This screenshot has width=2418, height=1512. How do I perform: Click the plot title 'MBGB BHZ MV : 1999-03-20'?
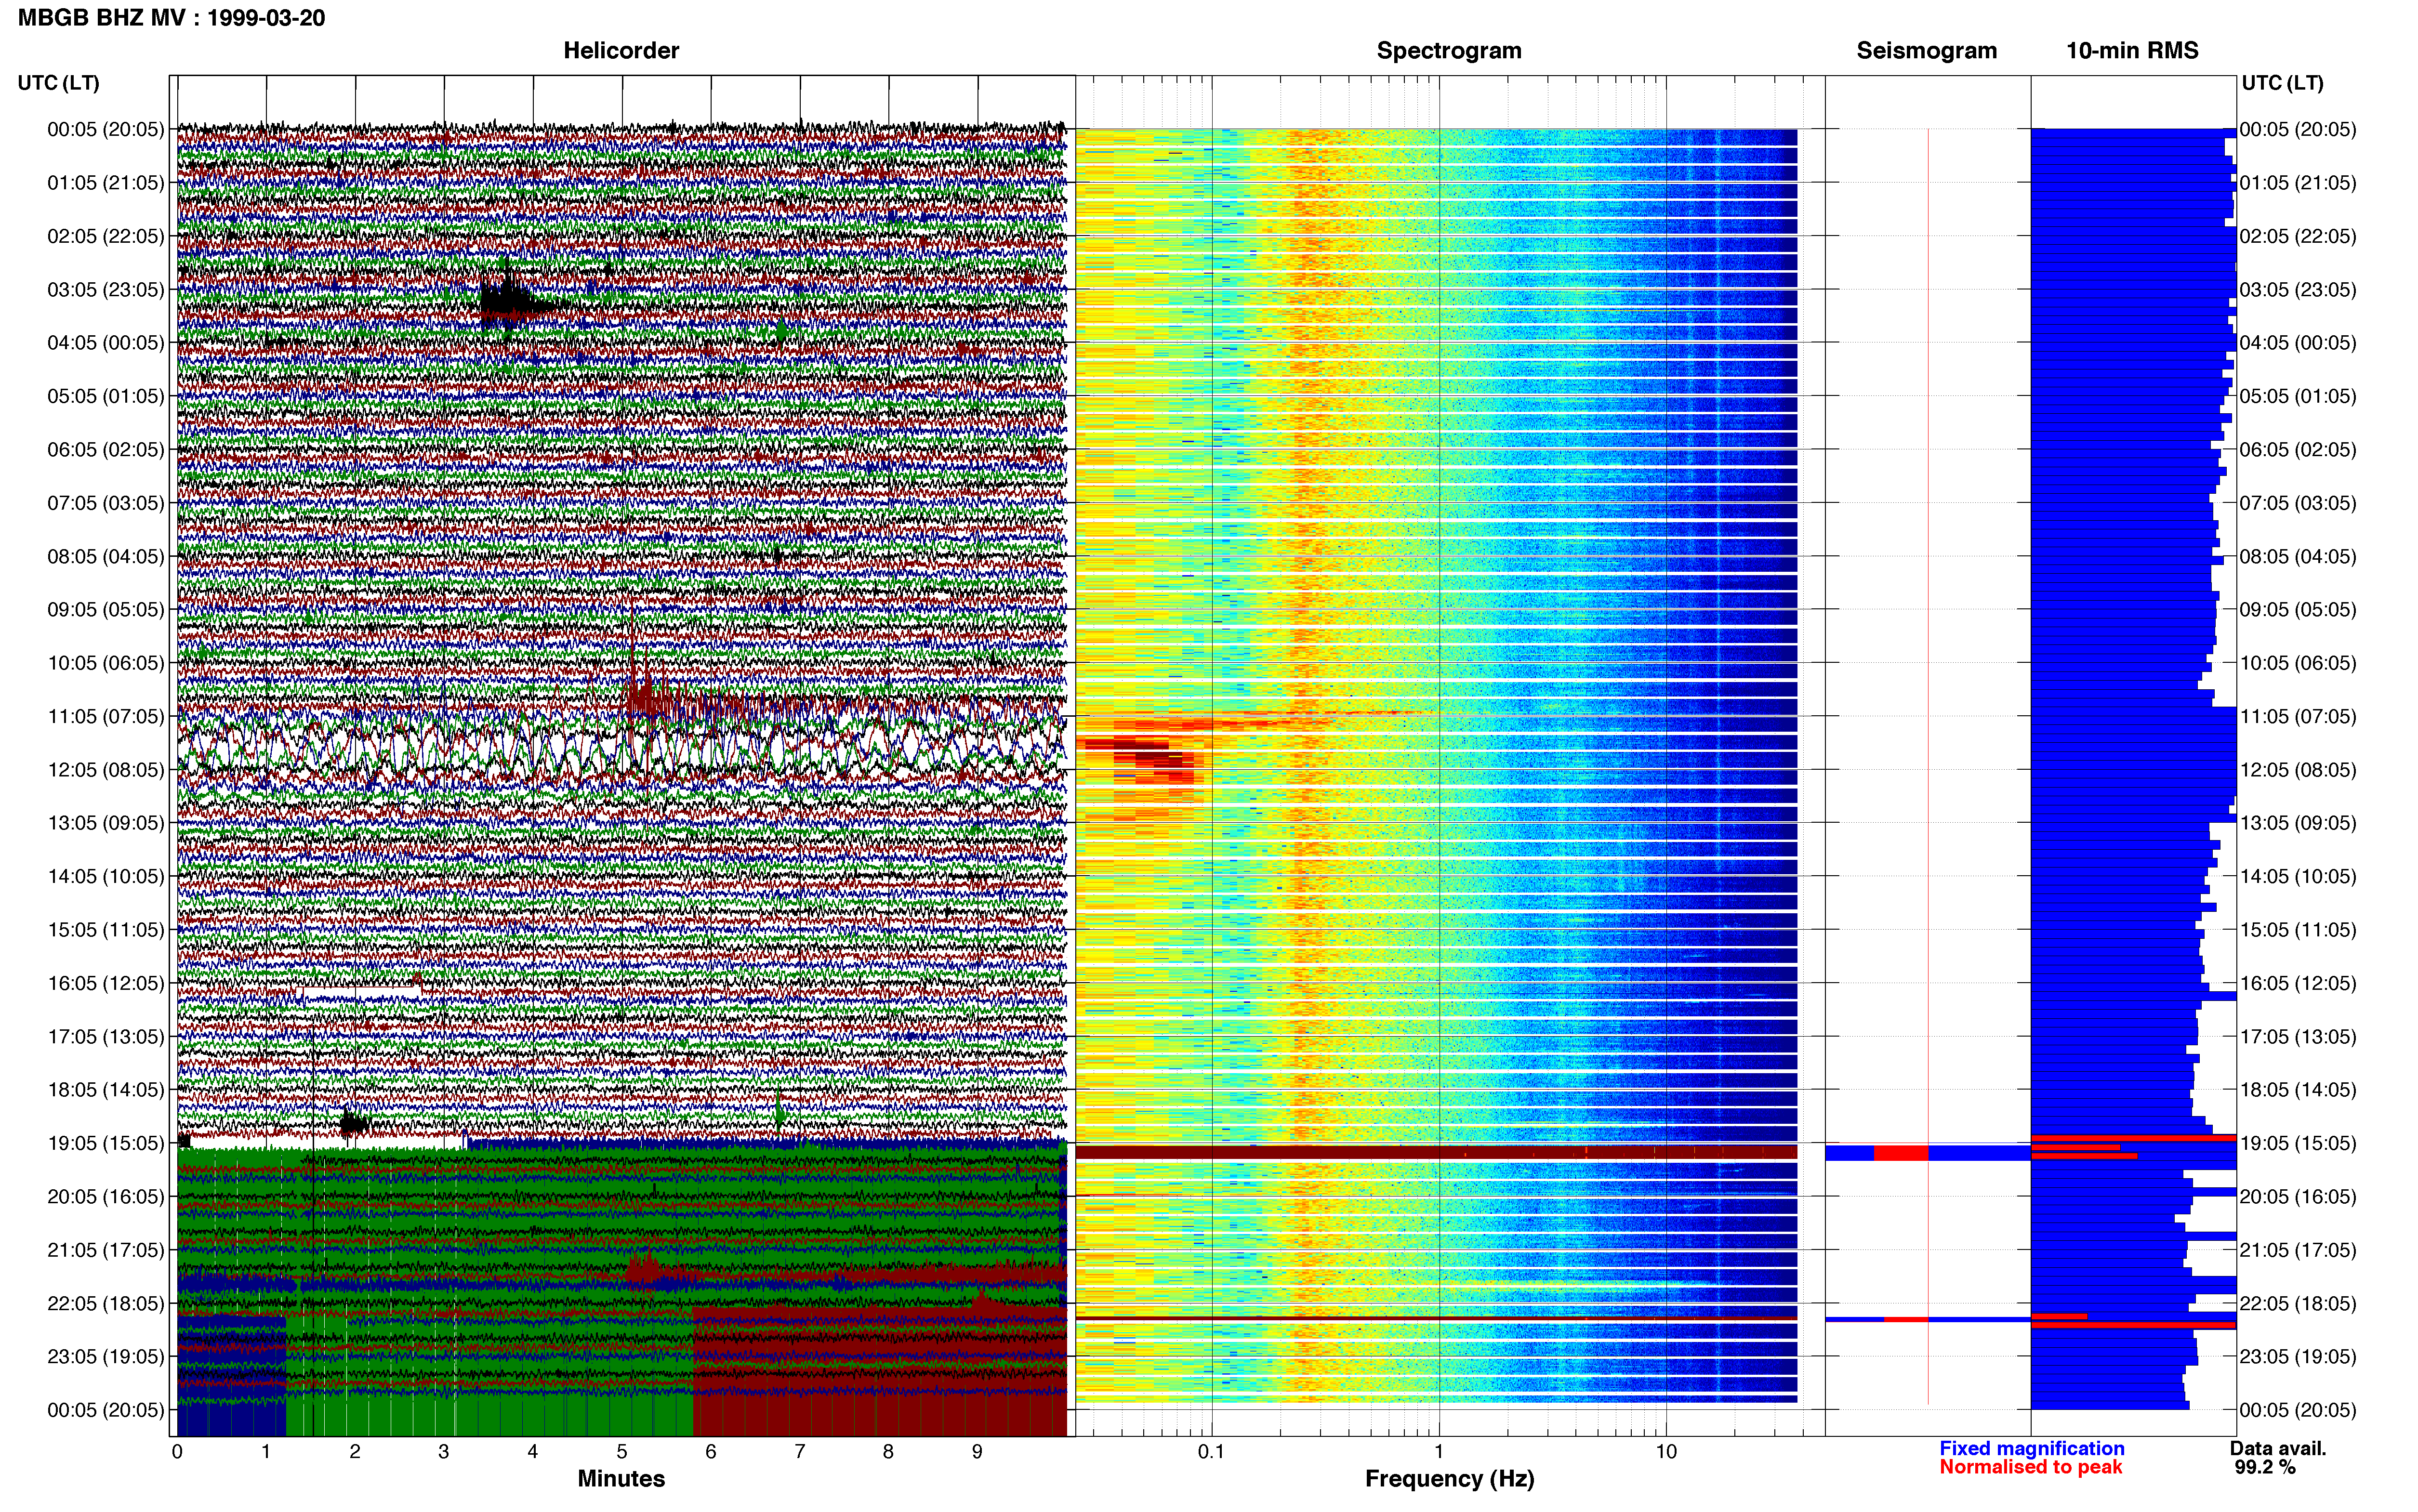[x=171, y=18]
